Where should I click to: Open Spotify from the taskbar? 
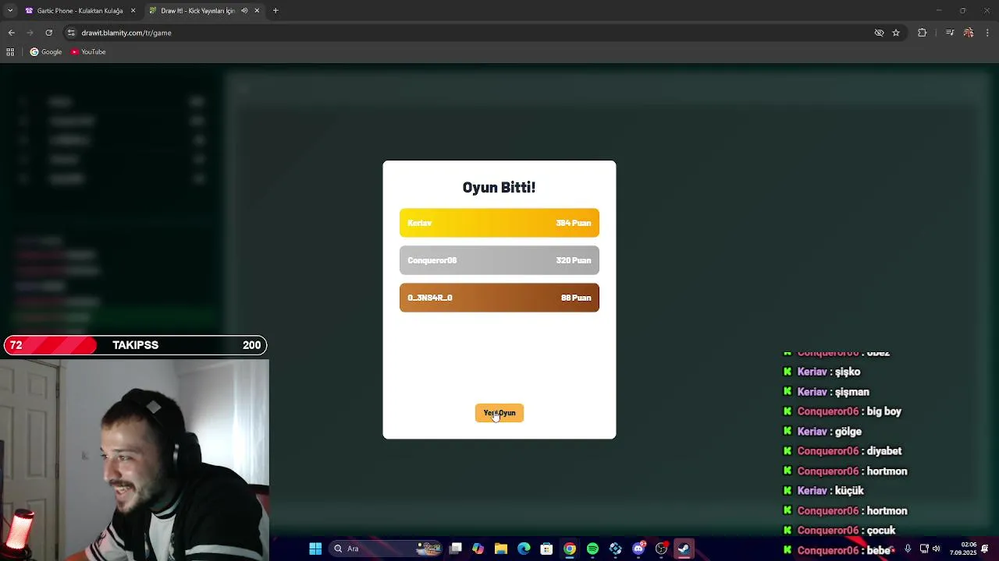(x=592, y=549)
